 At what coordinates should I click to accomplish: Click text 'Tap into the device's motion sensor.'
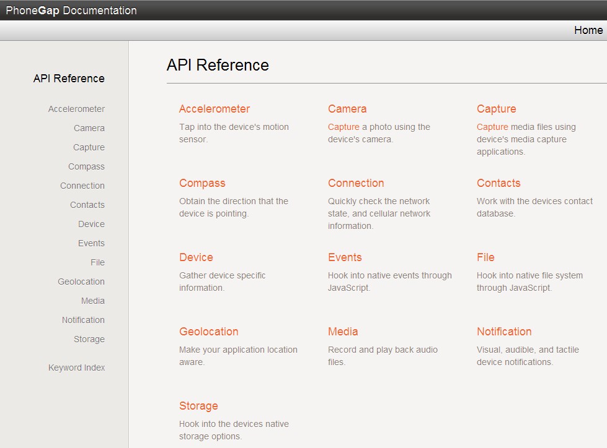tap(234, 133)
